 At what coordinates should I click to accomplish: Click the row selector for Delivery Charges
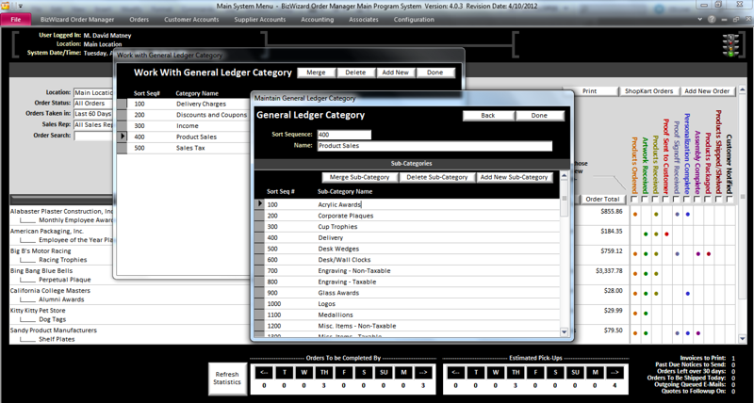click(x=122, y=104)
